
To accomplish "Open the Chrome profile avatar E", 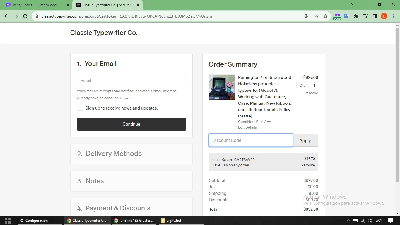I will point(384,16).
